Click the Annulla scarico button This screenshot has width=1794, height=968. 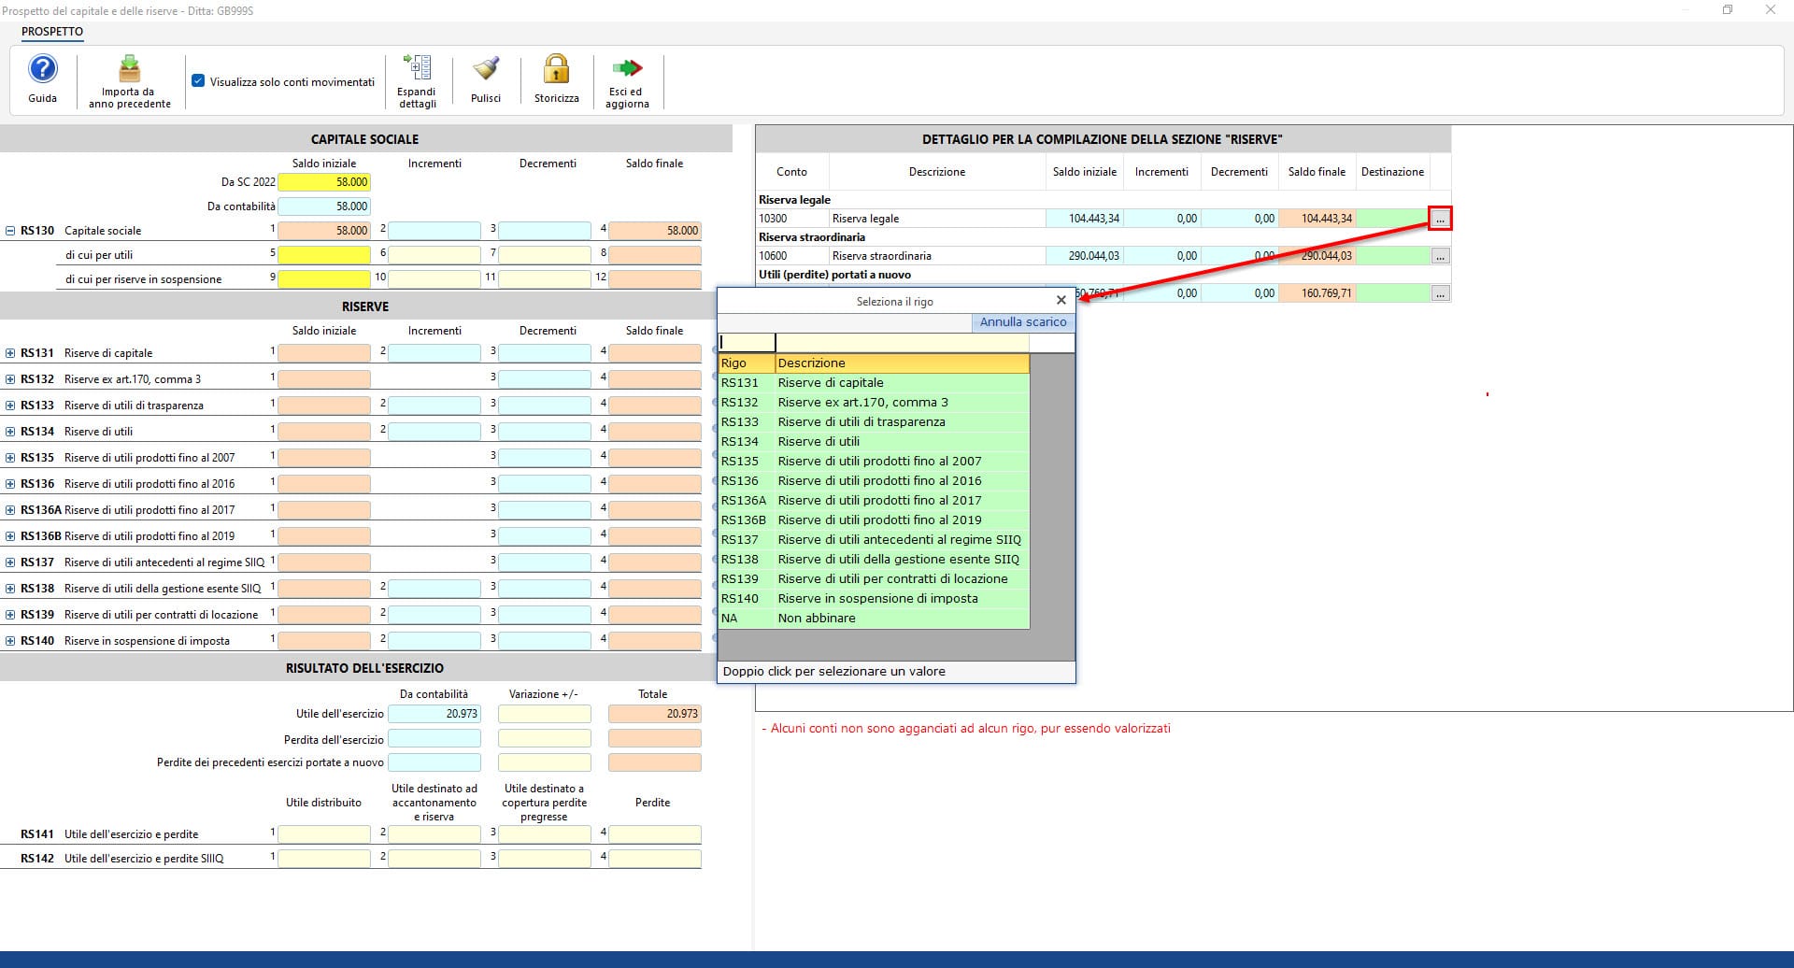click(1022, 322)
